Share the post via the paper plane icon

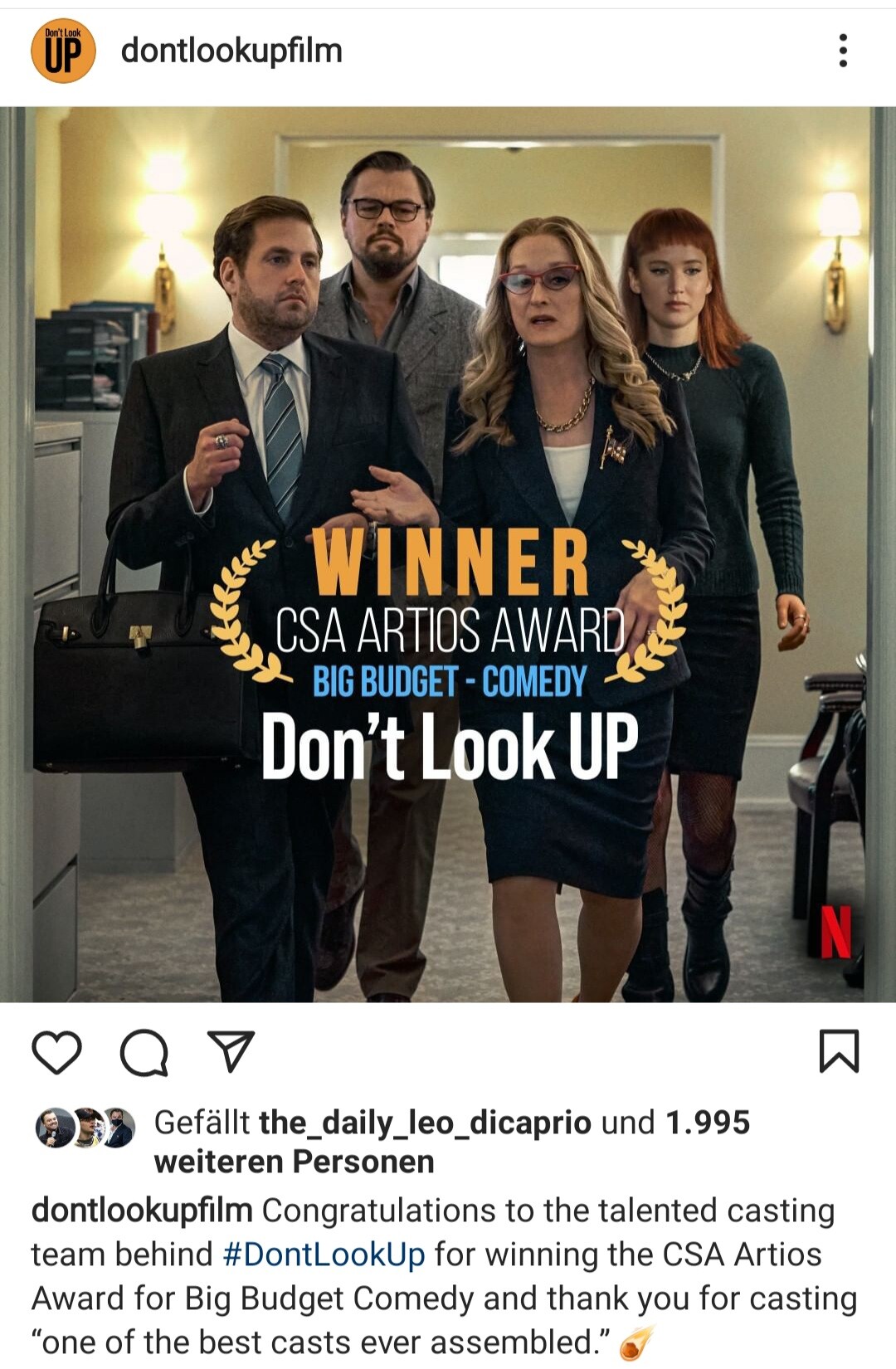pos(230,1051)
